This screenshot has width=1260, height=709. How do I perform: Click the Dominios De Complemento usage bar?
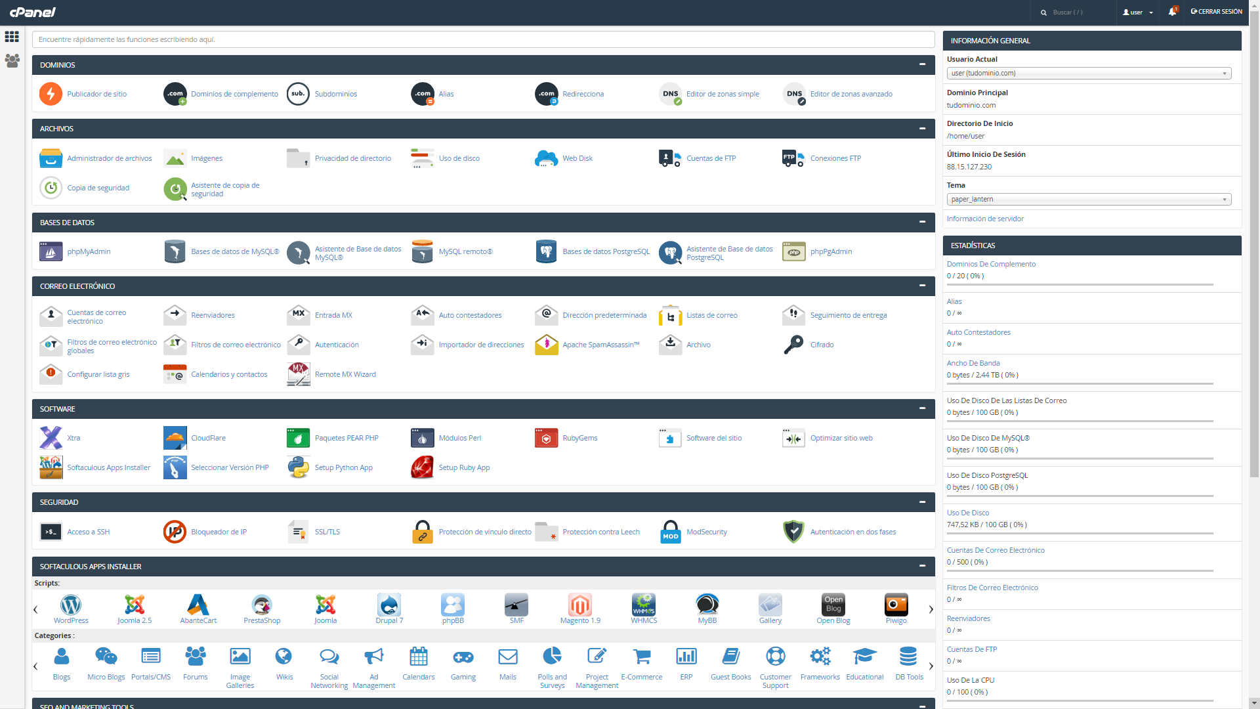(x=1080, y=285)
